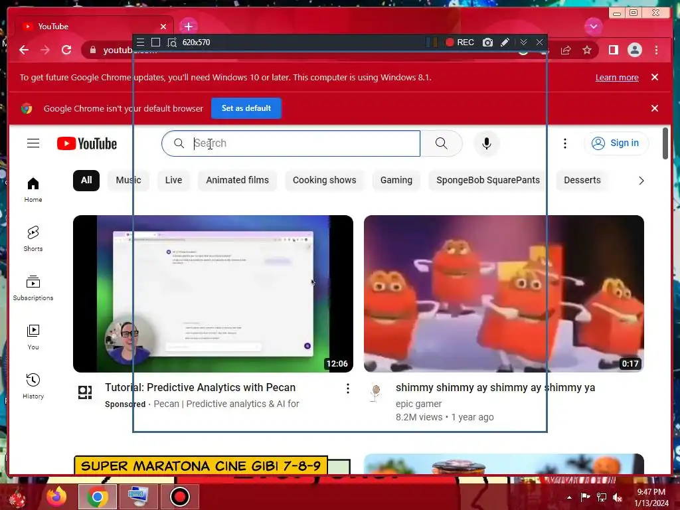680x510 pixels.
Task: Start voice search with the microphone icon
Action: pos(487,143)
